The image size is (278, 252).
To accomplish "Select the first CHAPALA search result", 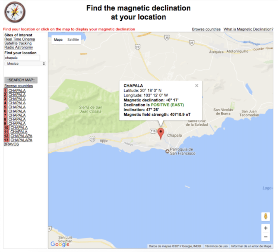I will point(17,90).
